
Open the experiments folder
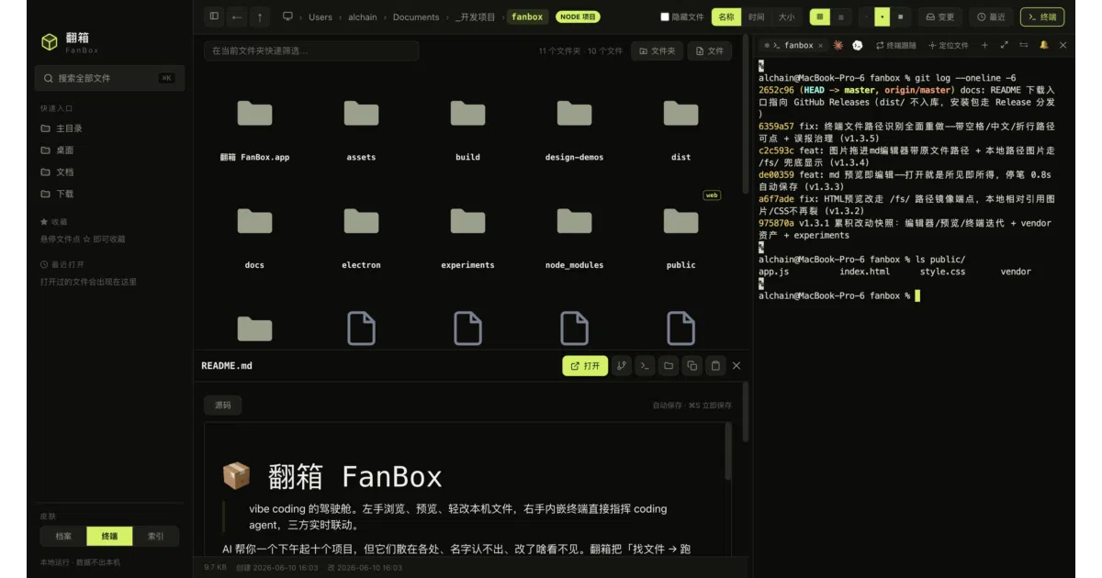coord(467,238)
